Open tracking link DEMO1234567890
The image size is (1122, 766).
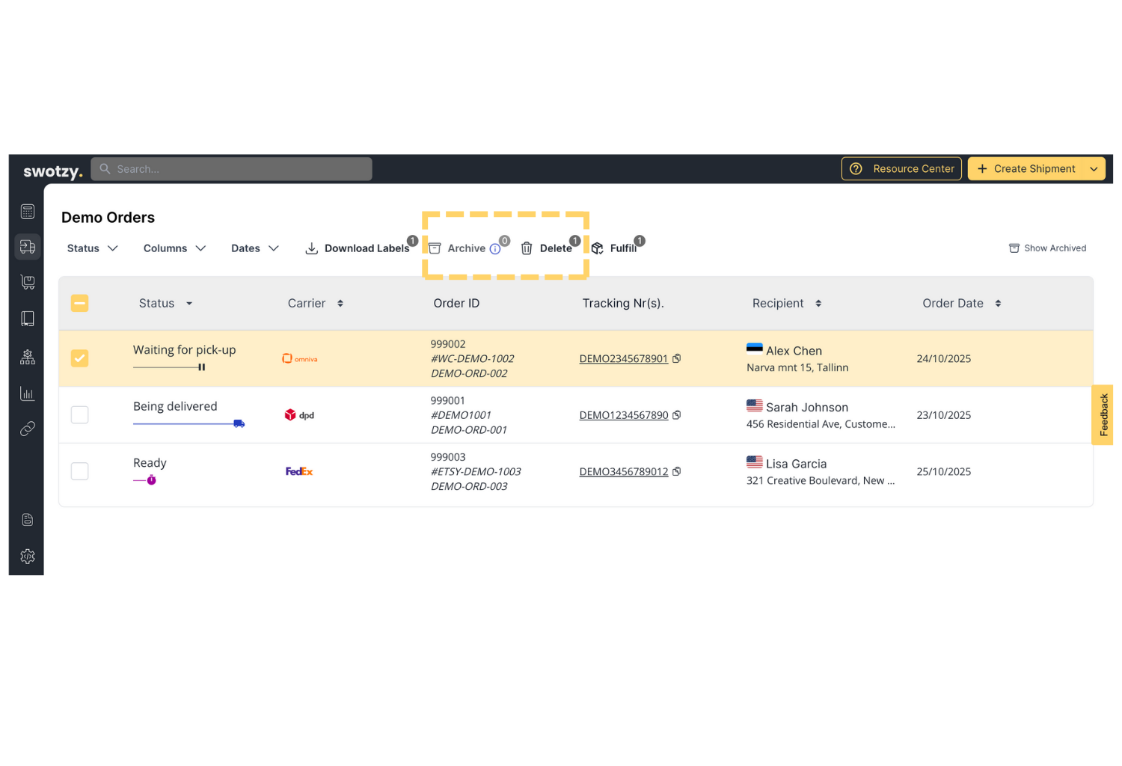(x=623, y=415)
